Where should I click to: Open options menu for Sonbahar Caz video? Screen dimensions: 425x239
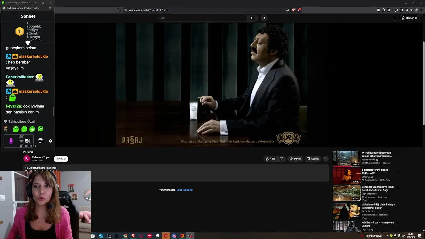398,187
